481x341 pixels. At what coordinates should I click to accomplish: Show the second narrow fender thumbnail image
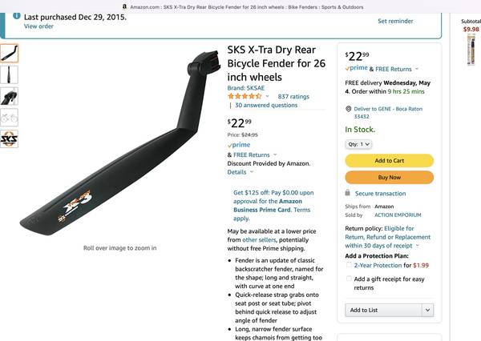(x=9, y=75)
